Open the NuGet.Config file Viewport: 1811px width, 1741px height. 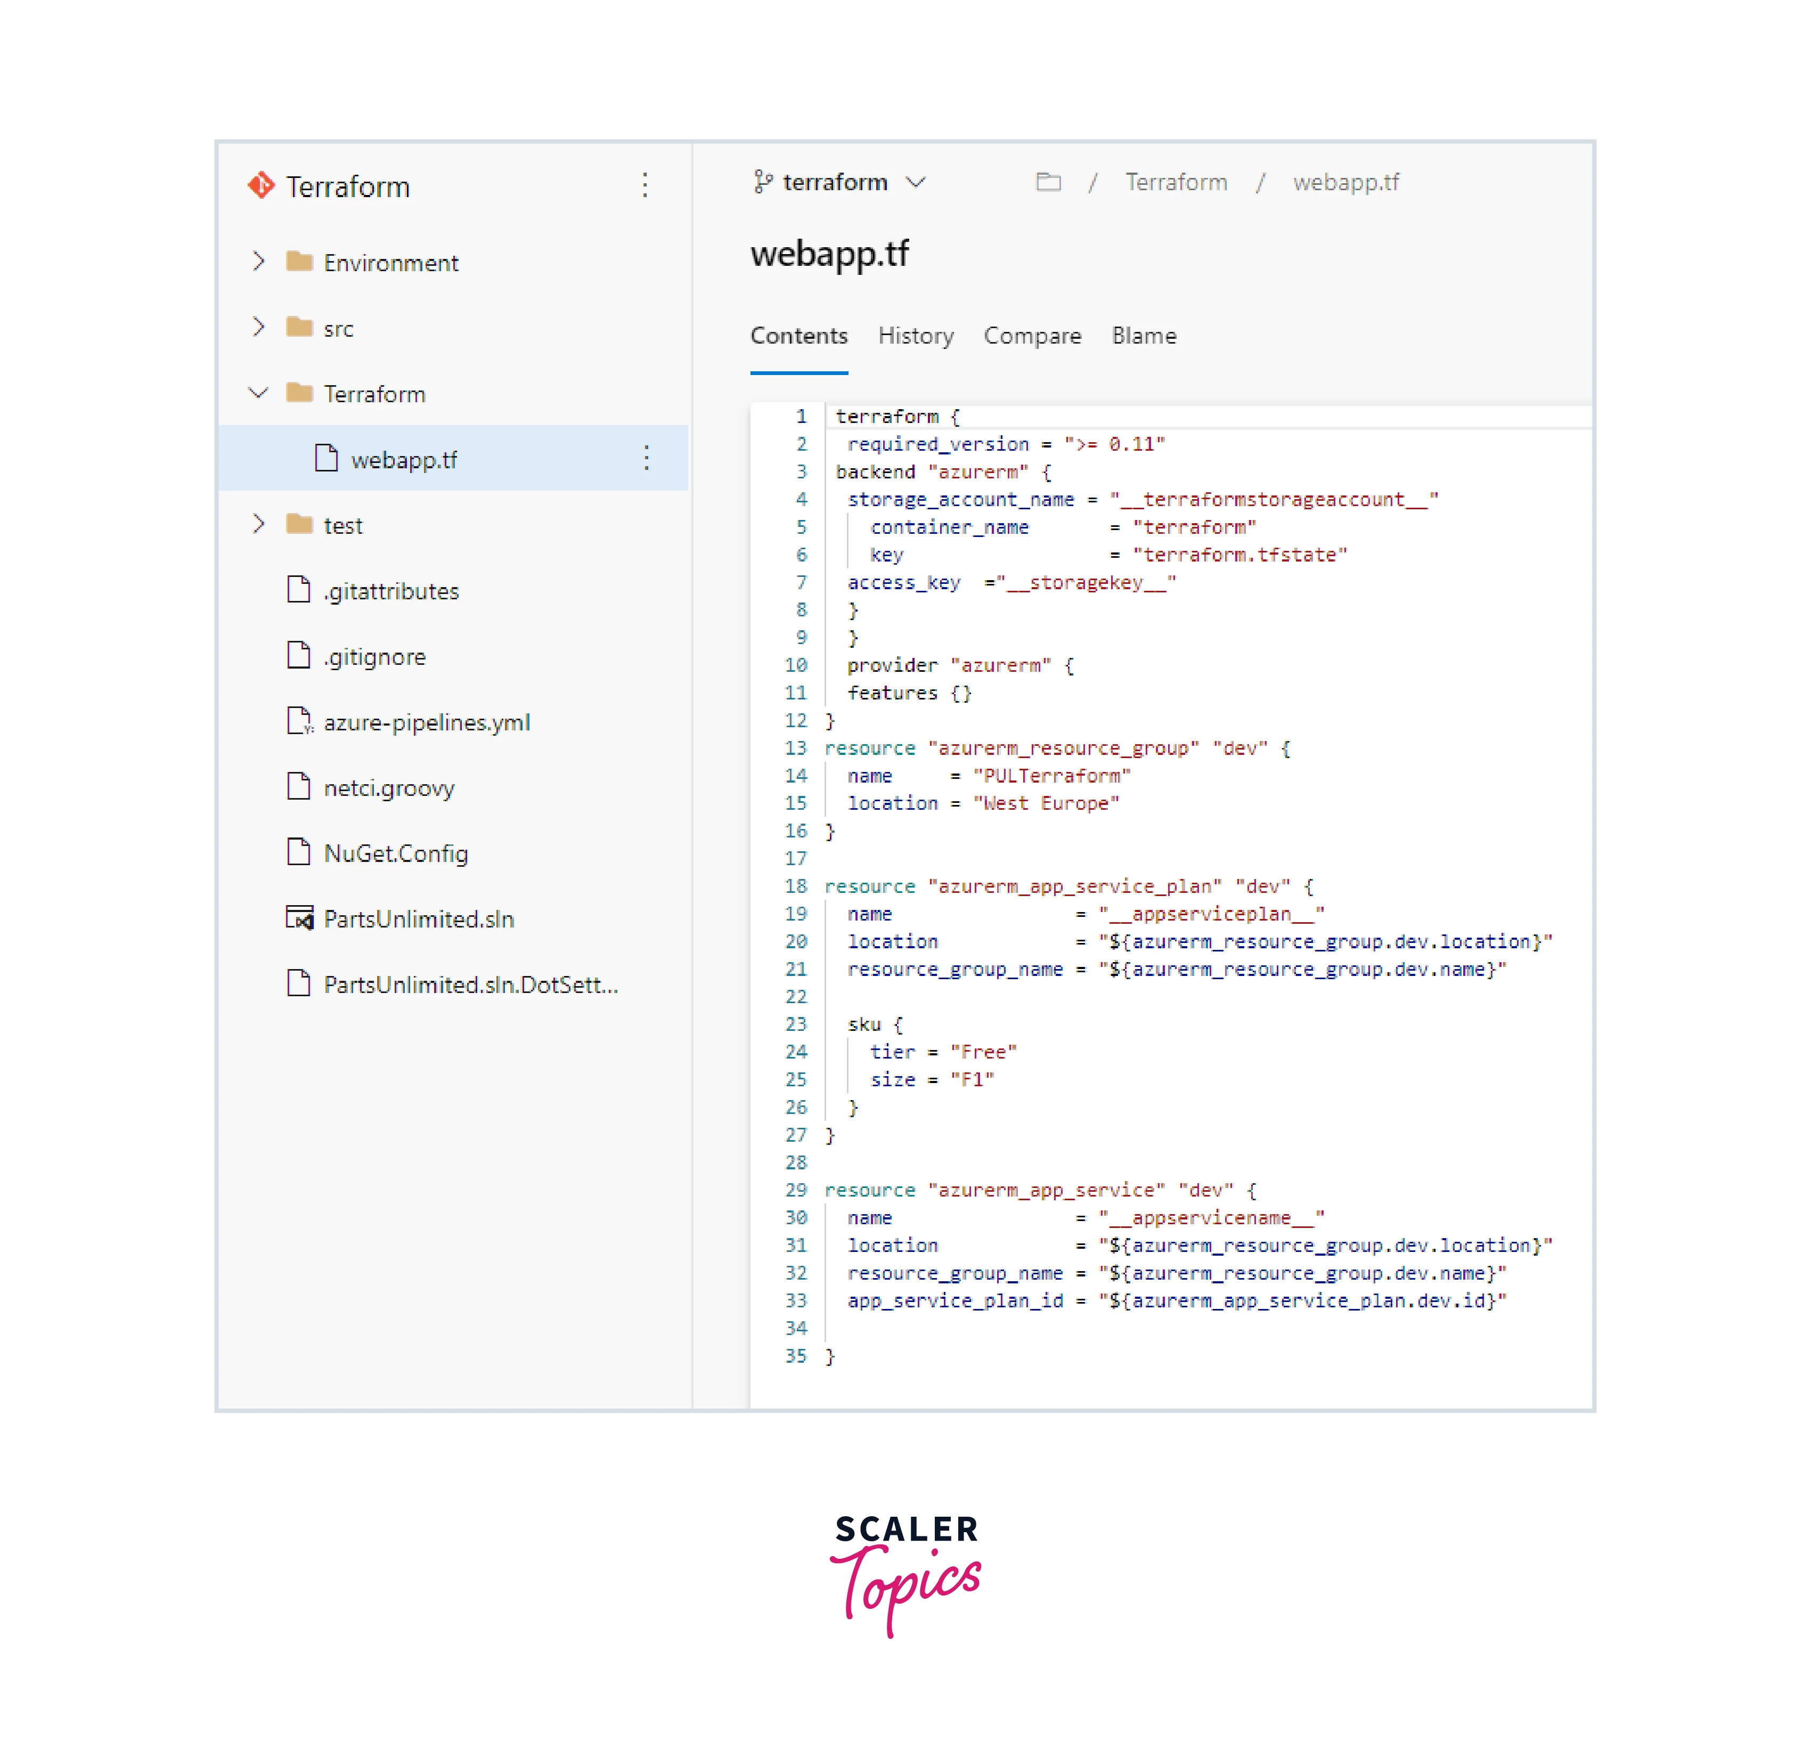pos(395,853)
